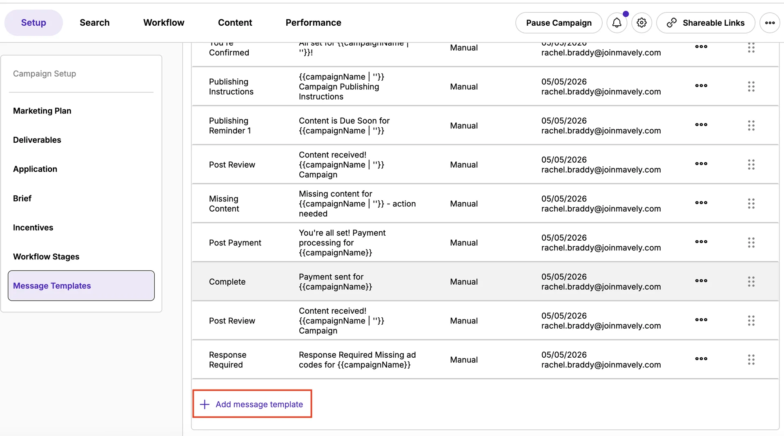This screenshot has width=784, height=436.
Task: Click the 05/05/2026 date in Response Required row
Action: 564,355
